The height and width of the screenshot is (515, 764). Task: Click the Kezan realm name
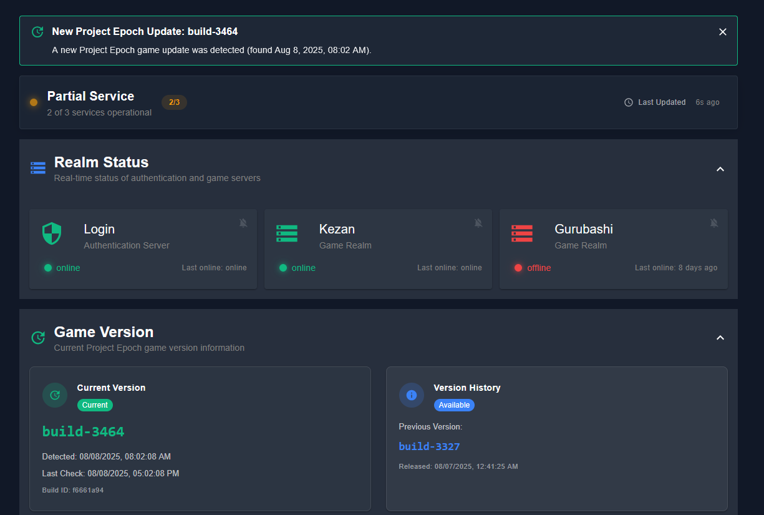click(337, 229)
